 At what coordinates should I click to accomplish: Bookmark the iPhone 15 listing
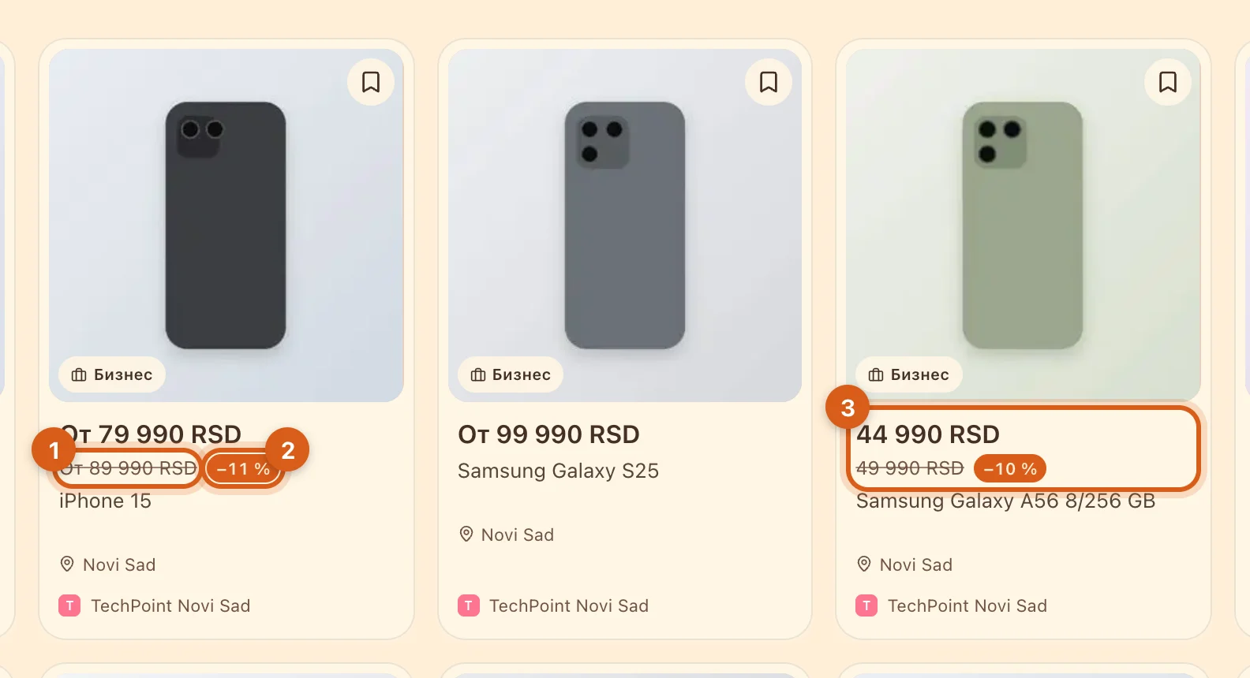(371, 82)
